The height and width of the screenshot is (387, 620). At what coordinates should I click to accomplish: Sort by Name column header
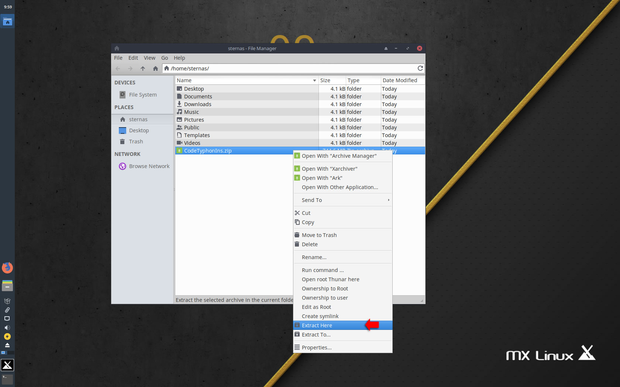pyautogui.click(x=247, y=80)
